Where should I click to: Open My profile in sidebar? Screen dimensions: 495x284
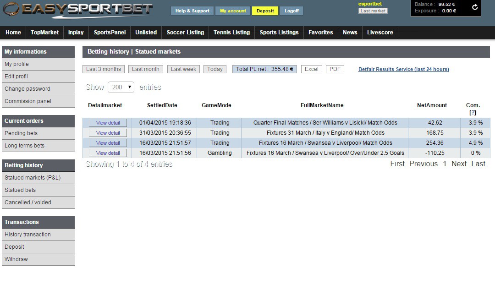38,64
